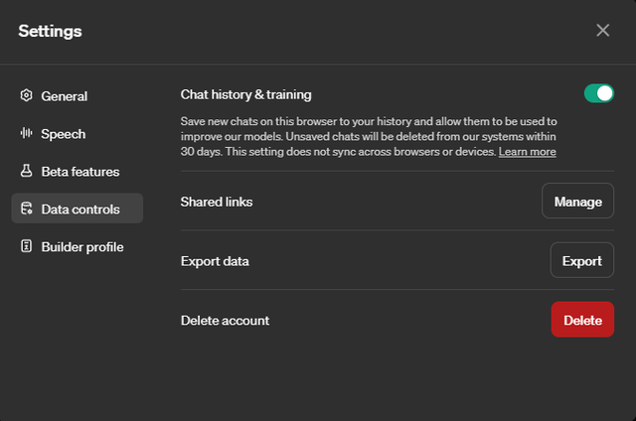Click the Chat history & training heading
The width and height of the screenshot is (636, 421).
pyautogui.click(x=245, y=94)
